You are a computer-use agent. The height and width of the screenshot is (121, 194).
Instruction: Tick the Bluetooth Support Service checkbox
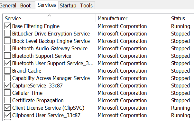[x=7, y=56]
